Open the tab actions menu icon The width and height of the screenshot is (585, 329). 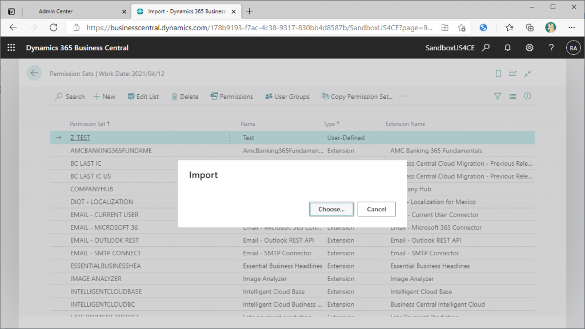pyautogui.click(x=11, y=11)
